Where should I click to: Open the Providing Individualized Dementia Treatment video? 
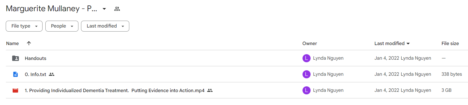(115, 90)
